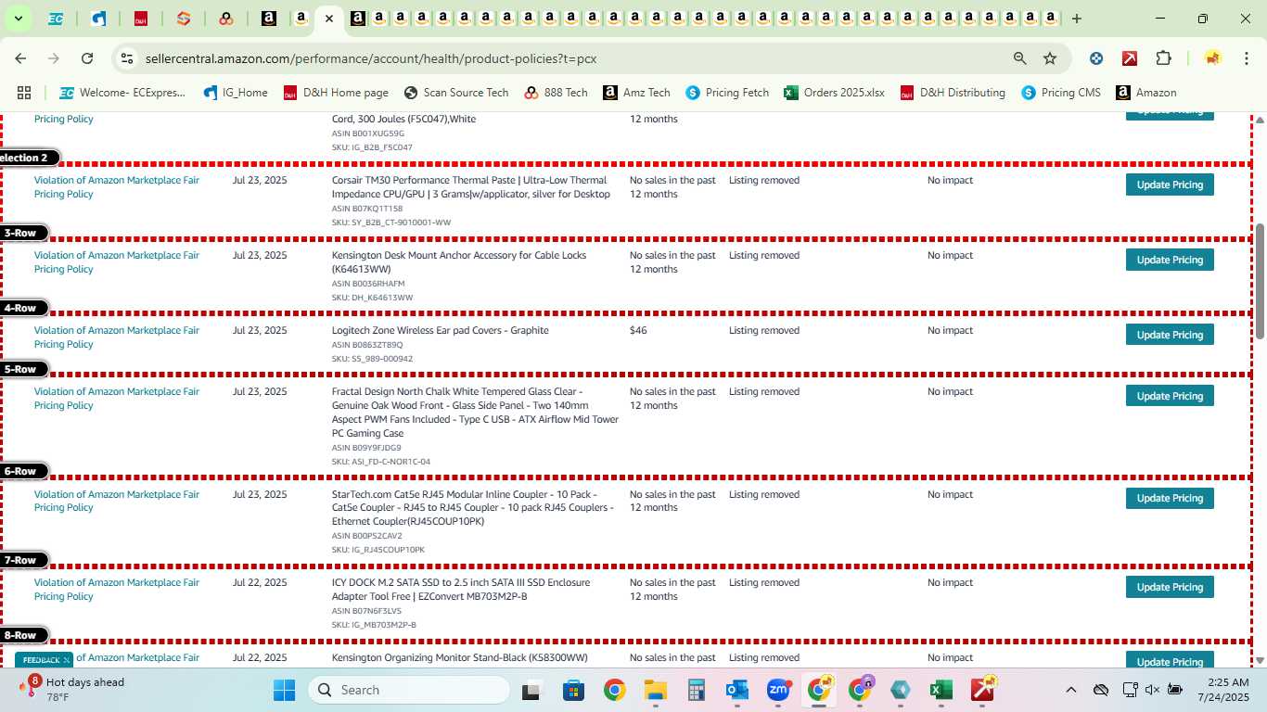Viewport: 1267px width, 712px height.
Task: Dismiss the FEEDBACK widget with its X
Action: (67, 660)
